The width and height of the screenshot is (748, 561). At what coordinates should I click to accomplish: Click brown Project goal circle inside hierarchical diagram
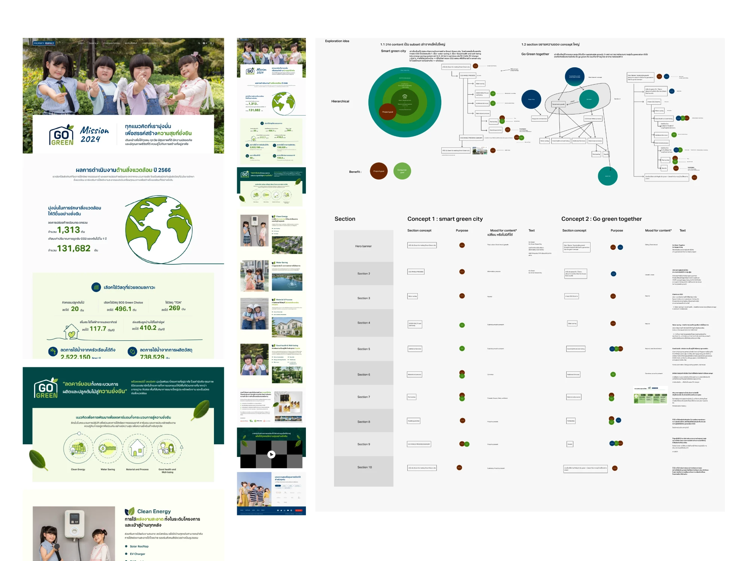tap(387, 112)
